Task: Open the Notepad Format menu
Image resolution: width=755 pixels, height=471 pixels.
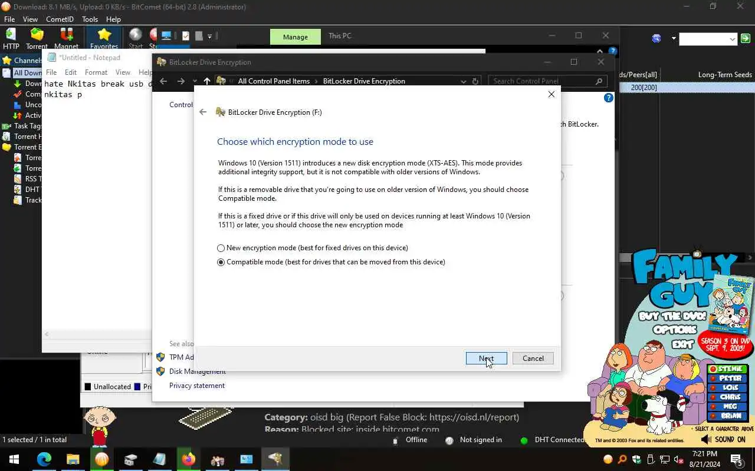Action: [96, 72]
